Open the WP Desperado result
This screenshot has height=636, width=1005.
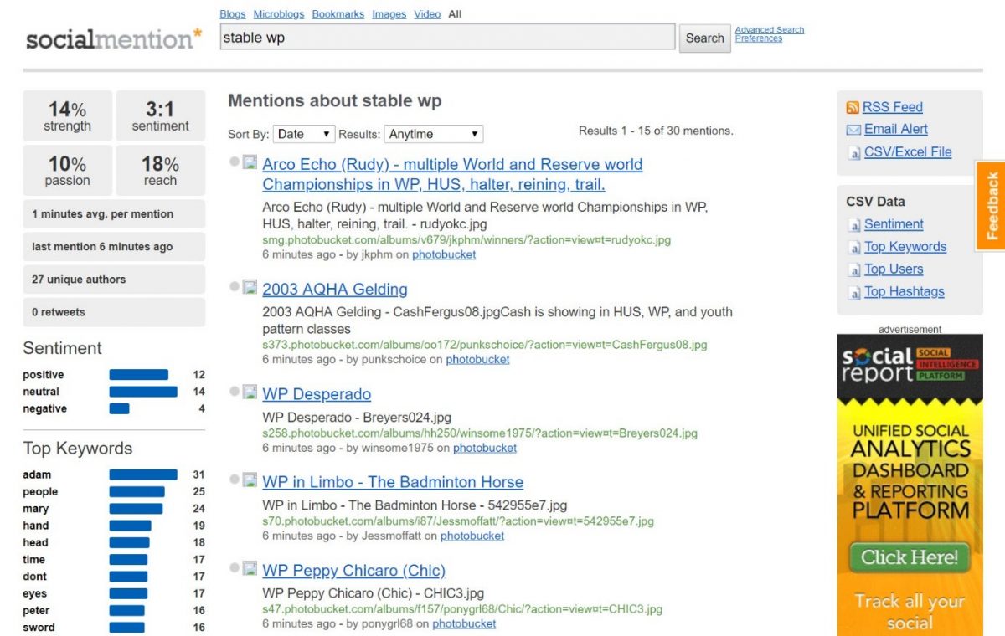coord(317,394)
